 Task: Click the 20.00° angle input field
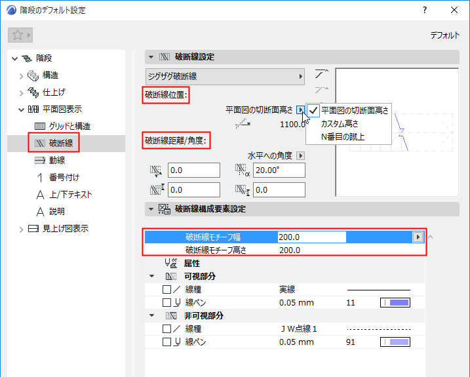(x=279, y=170)
